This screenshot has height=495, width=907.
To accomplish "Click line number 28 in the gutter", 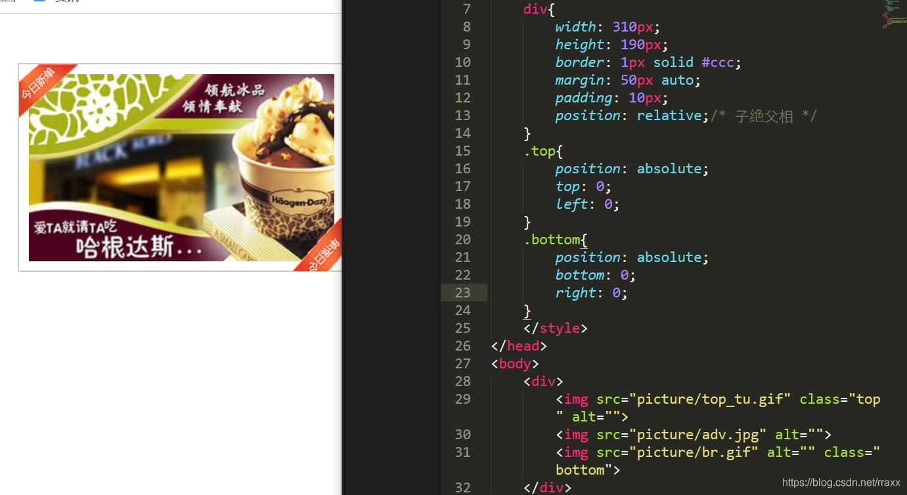I will point(462,381).
